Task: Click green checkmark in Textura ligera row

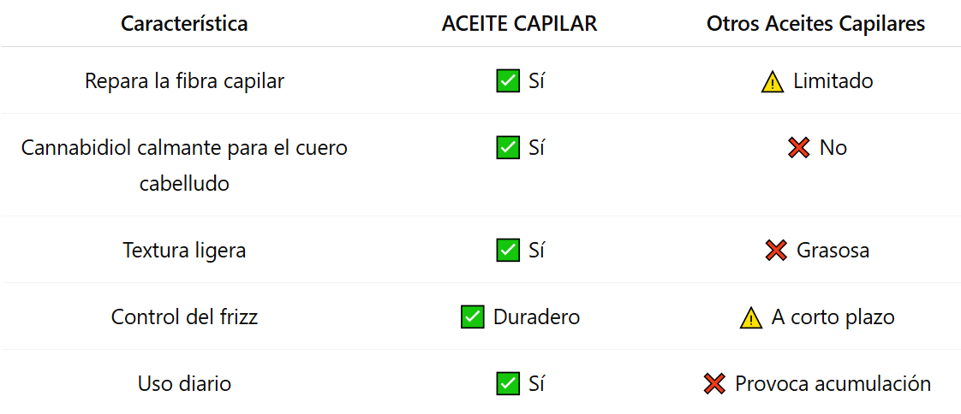Action: [508, 251]
